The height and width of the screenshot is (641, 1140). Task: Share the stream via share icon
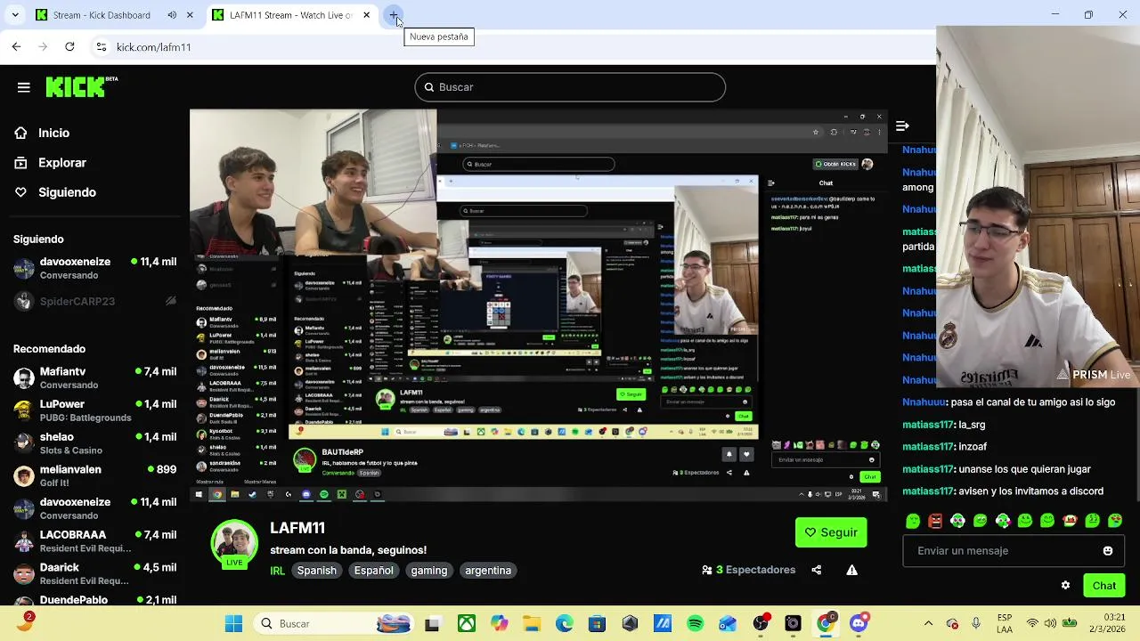[x=817, y=570]
